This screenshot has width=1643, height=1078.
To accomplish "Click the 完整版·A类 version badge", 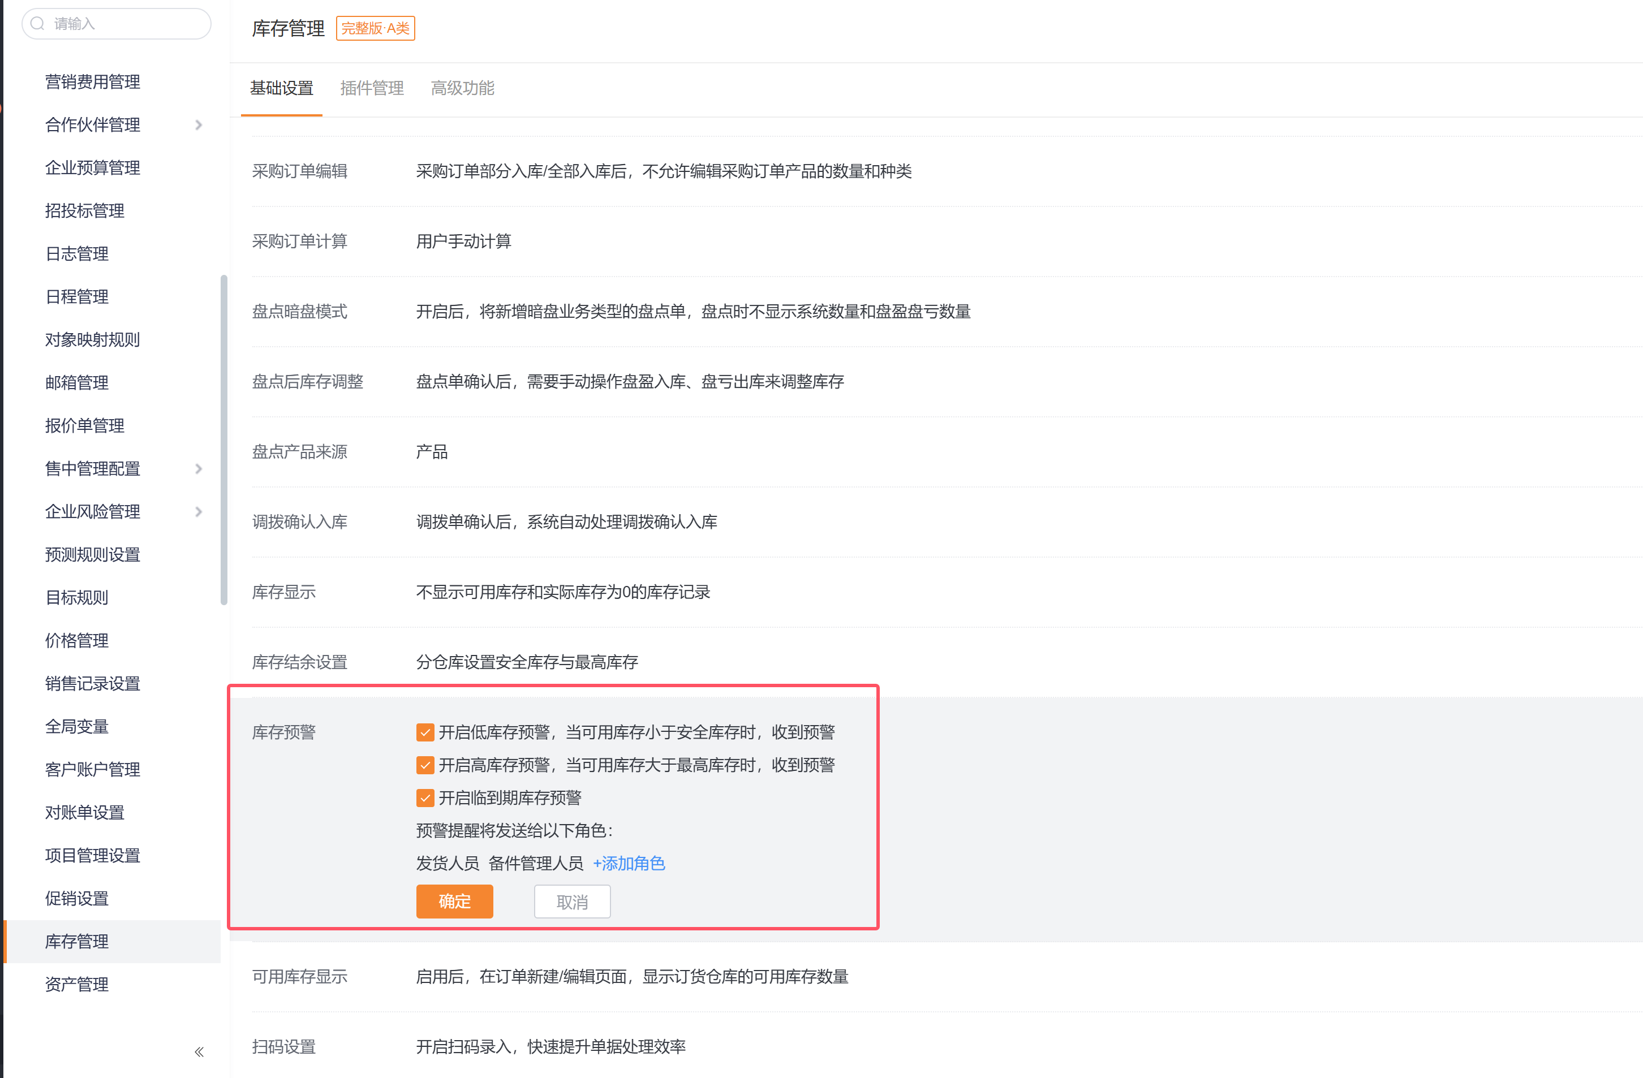I will 375,28.
